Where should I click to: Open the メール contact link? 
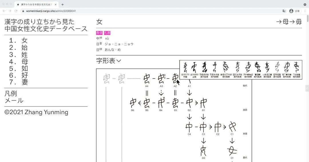pyautogui.click(x=14, y=101)
